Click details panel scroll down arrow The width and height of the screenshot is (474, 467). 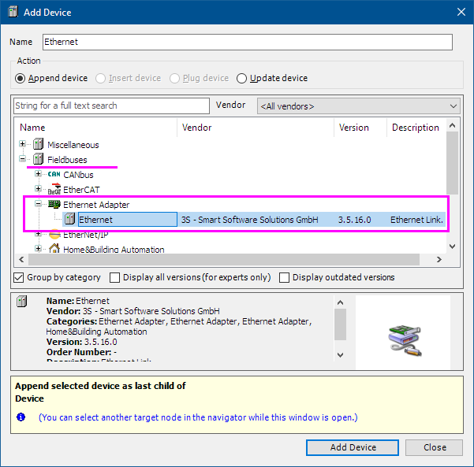pyautogui.click(x=340, y=355)
